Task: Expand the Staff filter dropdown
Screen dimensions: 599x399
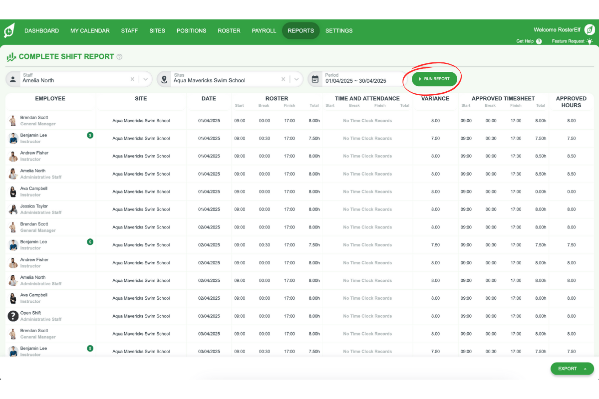Action: tap(145, 79)
